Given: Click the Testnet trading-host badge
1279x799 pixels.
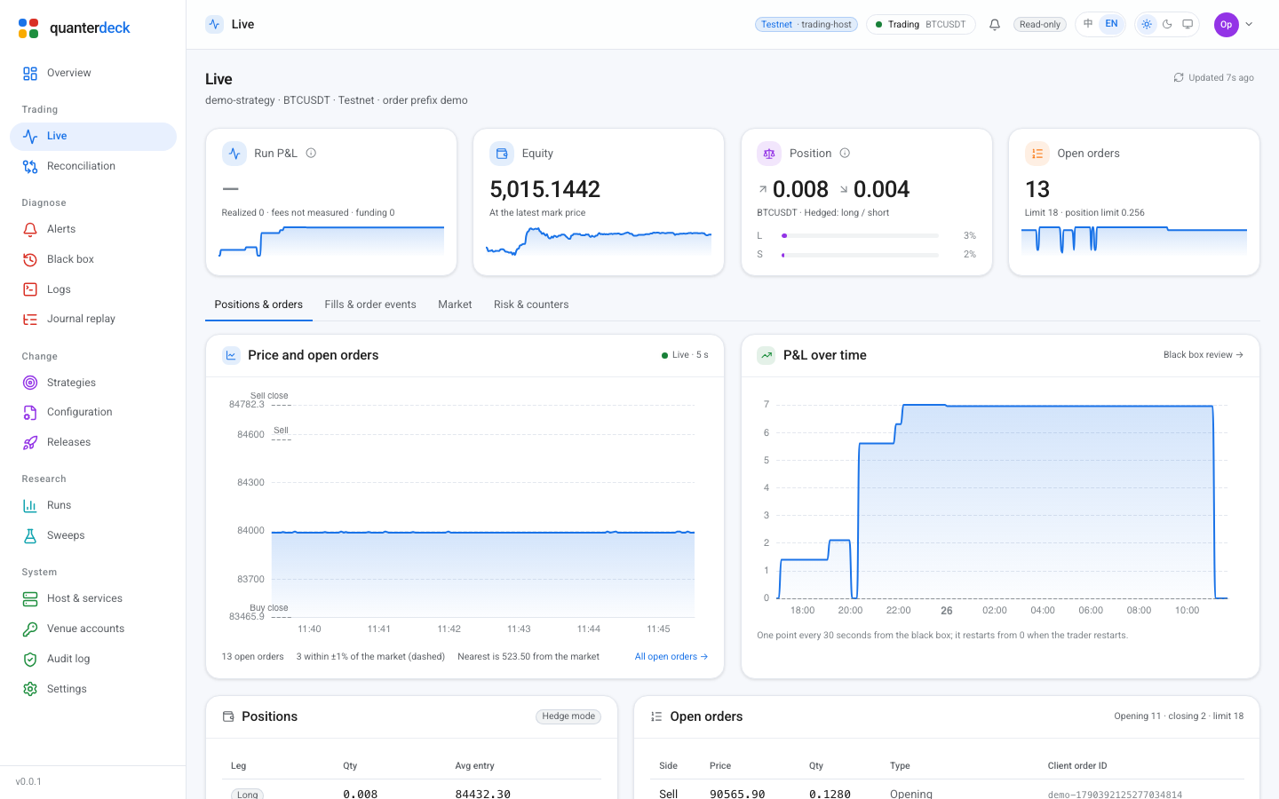Looking at the screenshot, I should tap(806, 25).
